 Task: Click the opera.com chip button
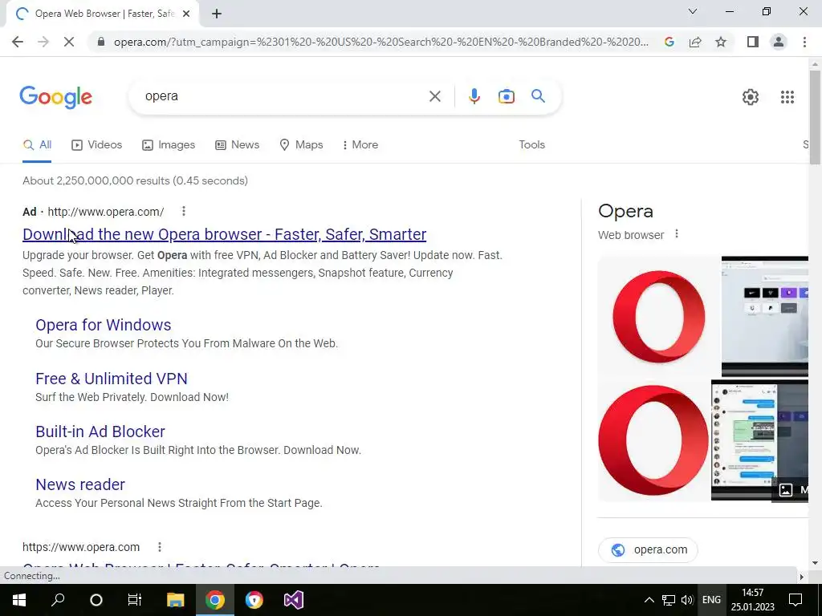(648, 550)
